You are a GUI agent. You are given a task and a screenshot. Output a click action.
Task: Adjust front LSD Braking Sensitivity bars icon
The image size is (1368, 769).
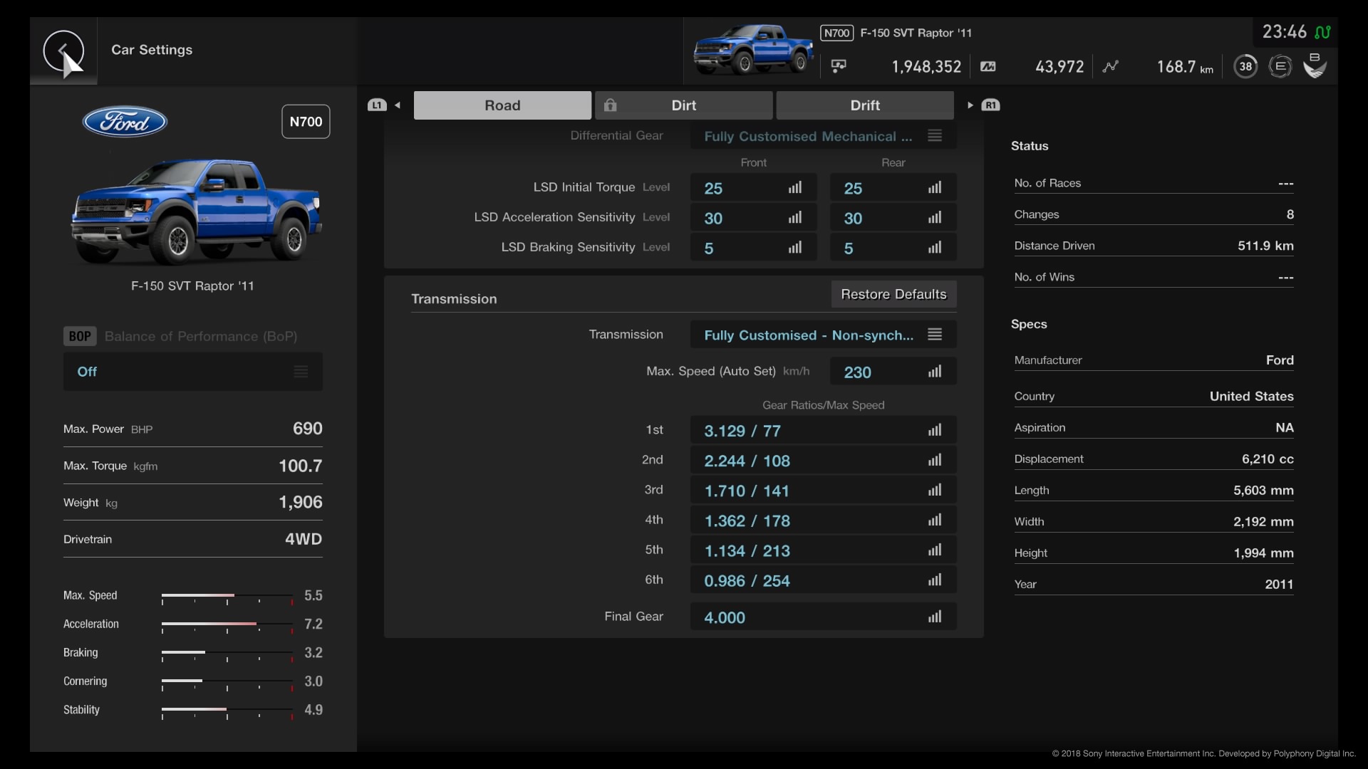click(x=794, y=248)
